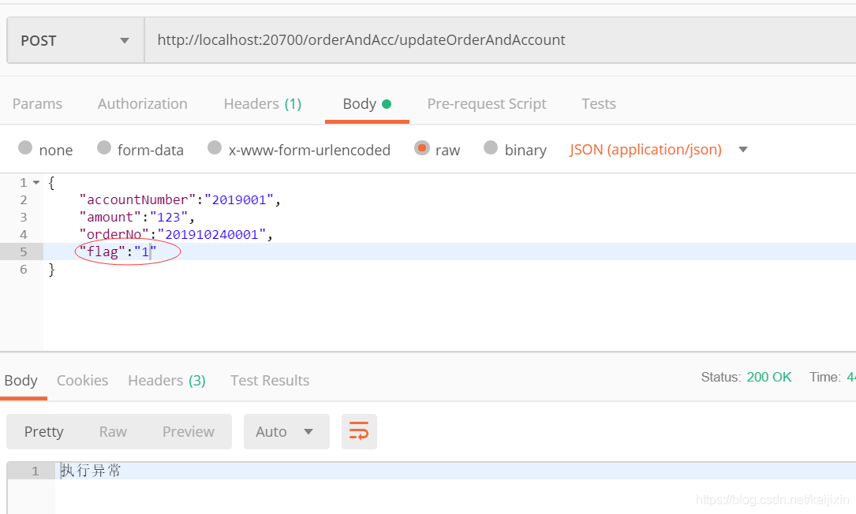Switch to the Tests tab
Viewport: 856px width, 514px height.
pos(598,104)
